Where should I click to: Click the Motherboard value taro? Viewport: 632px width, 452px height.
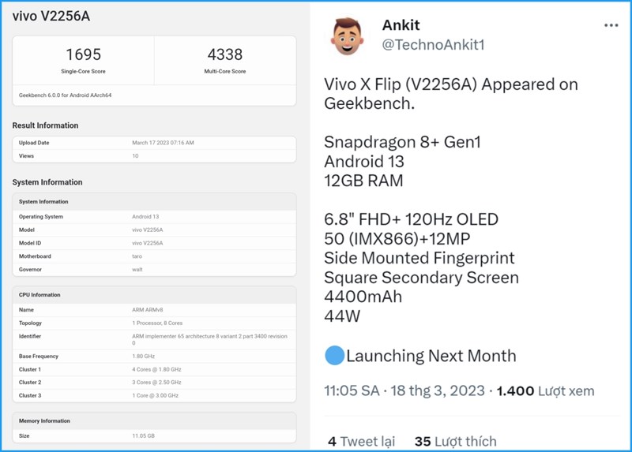point(137,256)
